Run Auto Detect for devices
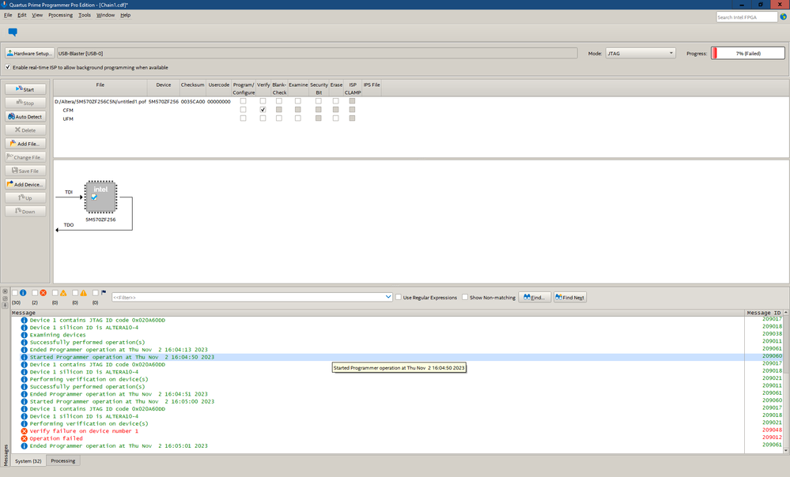Viewport: 790px width, 477px height. 25,117
